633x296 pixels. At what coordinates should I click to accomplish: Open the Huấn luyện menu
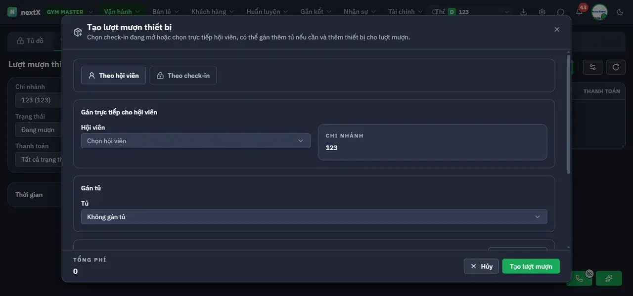click(267, 12)
